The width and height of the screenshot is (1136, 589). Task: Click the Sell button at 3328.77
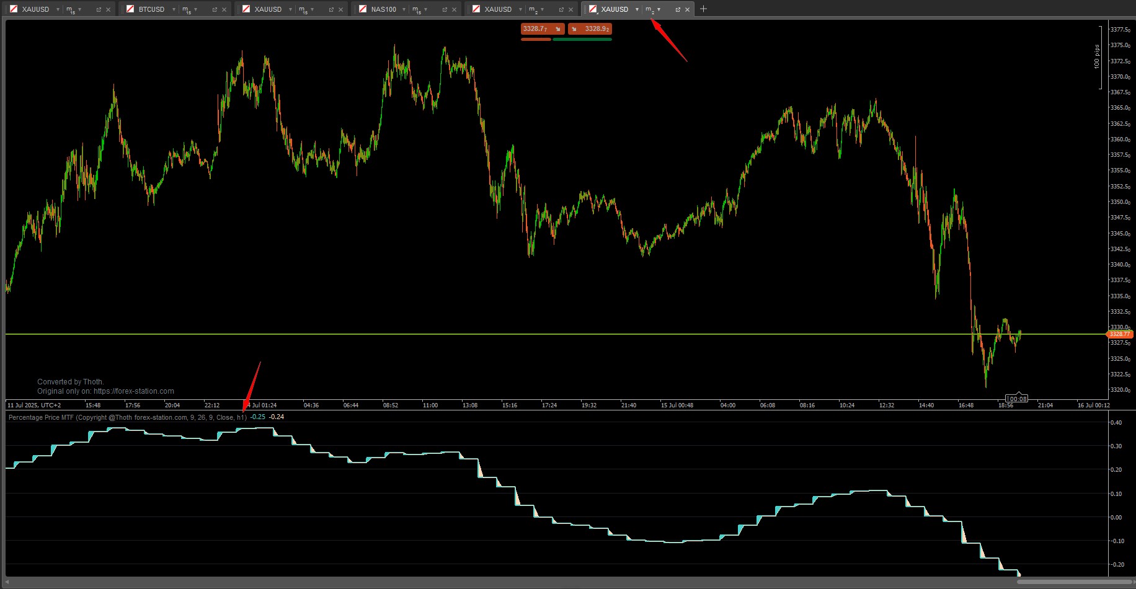coord(543,29)
